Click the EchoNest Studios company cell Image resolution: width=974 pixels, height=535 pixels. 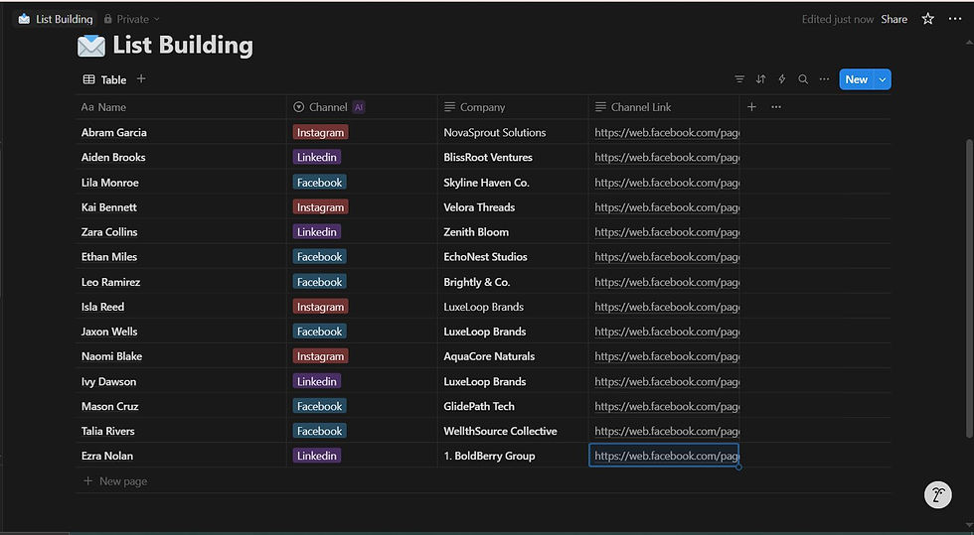click(513, 257)
